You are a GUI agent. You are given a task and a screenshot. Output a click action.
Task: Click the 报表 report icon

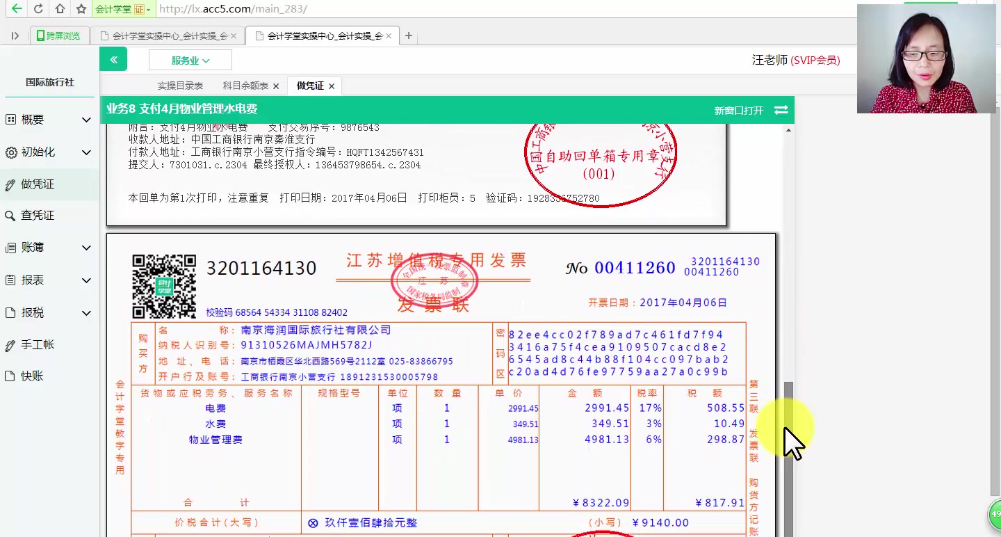(10, 280)
